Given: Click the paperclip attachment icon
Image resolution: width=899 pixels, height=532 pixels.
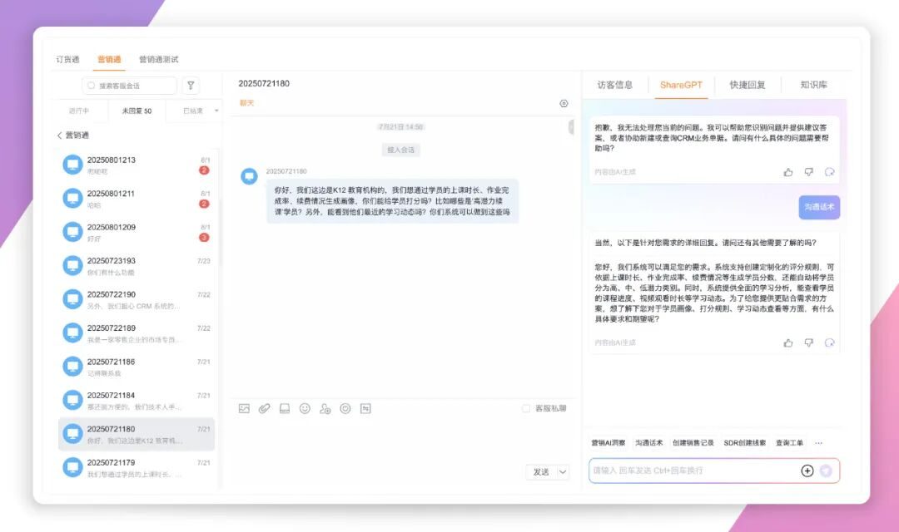Looking at the screenshot, I should (x=264, y=408).
